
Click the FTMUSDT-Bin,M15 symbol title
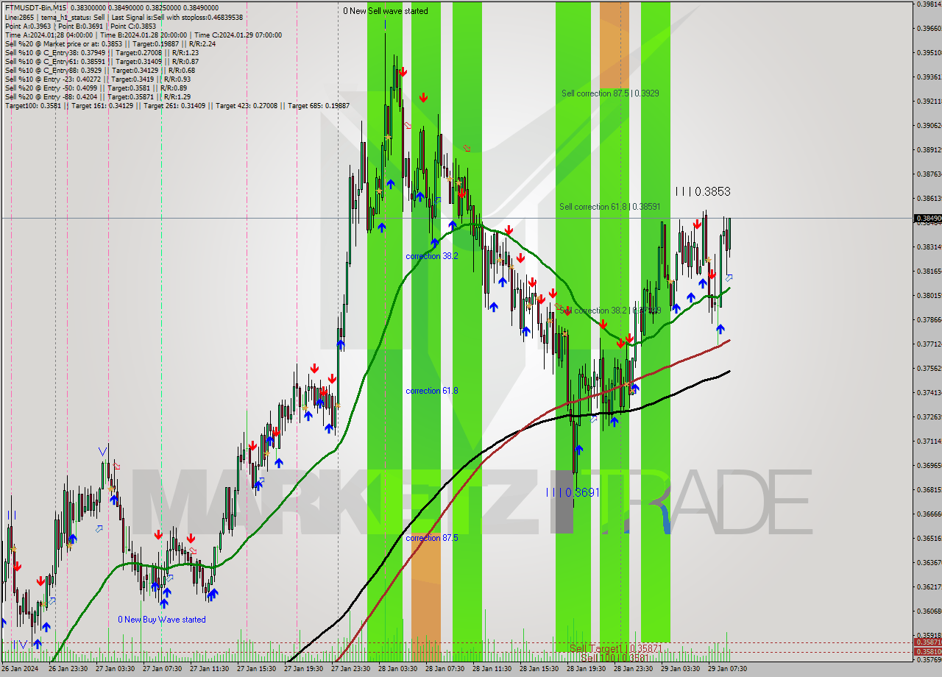(x=35, y=8)
